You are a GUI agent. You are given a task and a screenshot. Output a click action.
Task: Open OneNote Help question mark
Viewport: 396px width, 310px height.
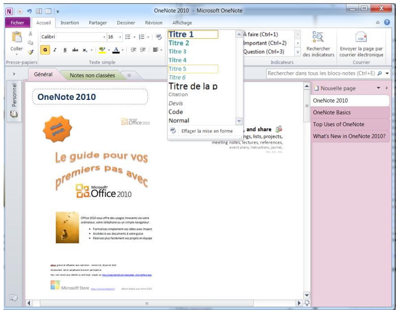click(387, 22)
